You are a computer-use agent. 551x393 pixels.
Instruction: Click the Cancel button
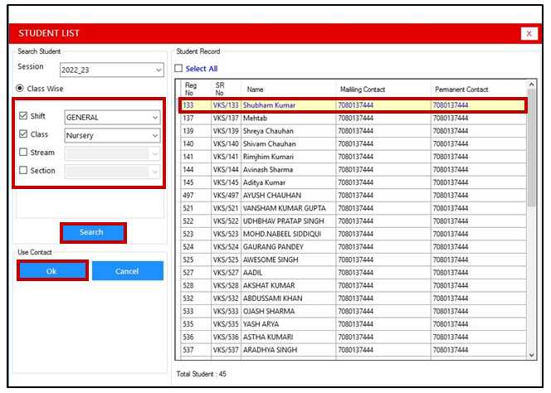(128, 271)
